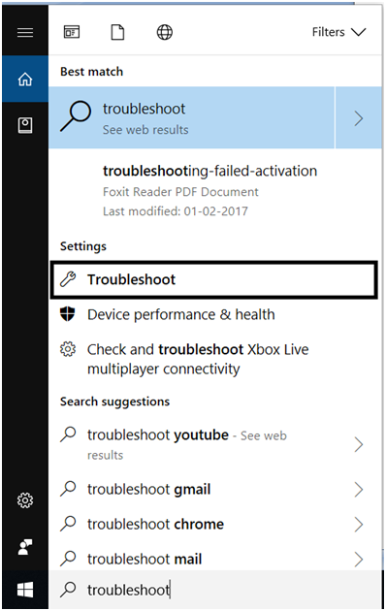Open troubleshooting-failed-activation PDF document
Screen dimensions: 386x611
pyautogui.click(x=215, y=190)
